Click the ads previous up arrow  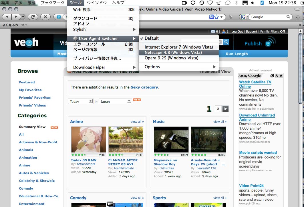[x=277, y=76]
